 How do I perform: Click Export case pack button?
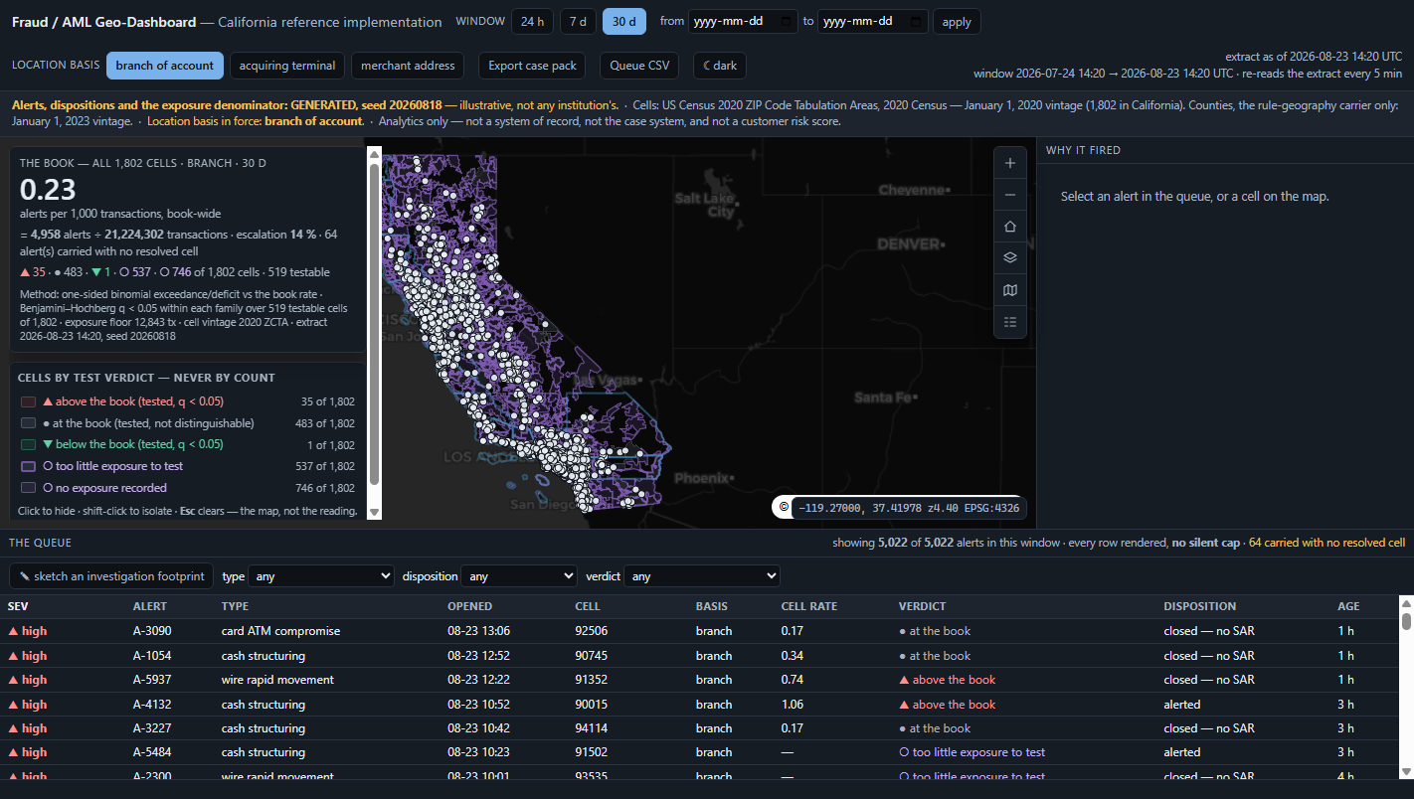pos(532,66)
